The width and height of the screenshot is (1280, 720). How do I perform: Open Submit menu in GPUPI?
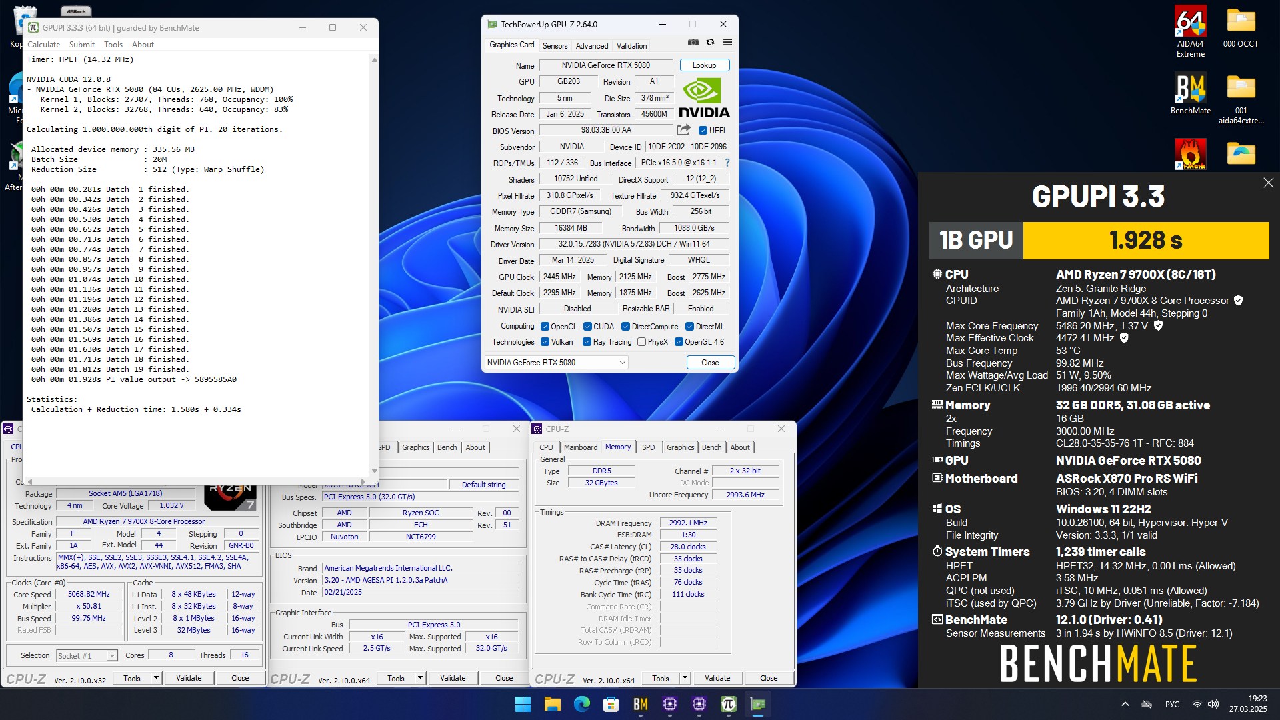pos(82,45)
